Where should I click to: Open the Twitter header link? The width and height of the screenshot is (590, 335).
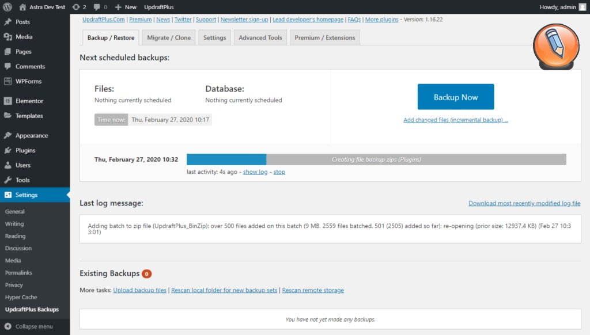click(183, 20)
